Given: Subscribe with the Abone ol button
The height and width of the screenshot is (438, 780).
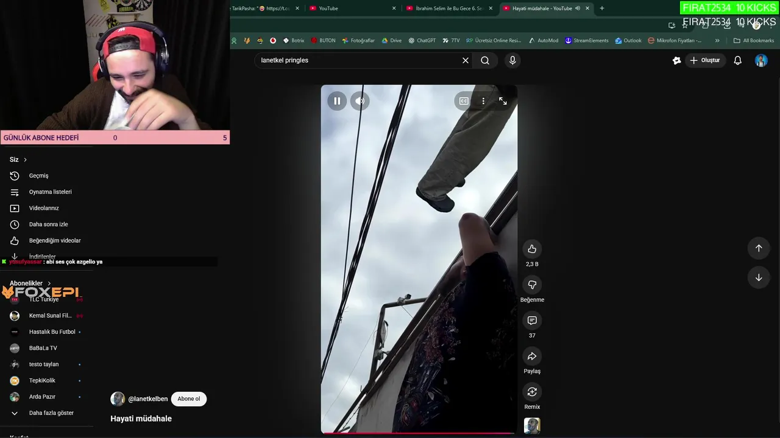Looking at the screenshot, I should pyautogui.click(x=189, y=399).
